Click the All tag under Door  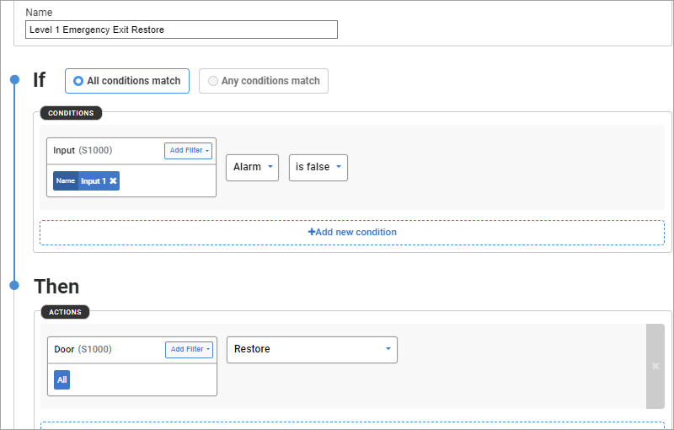[62, 380]
